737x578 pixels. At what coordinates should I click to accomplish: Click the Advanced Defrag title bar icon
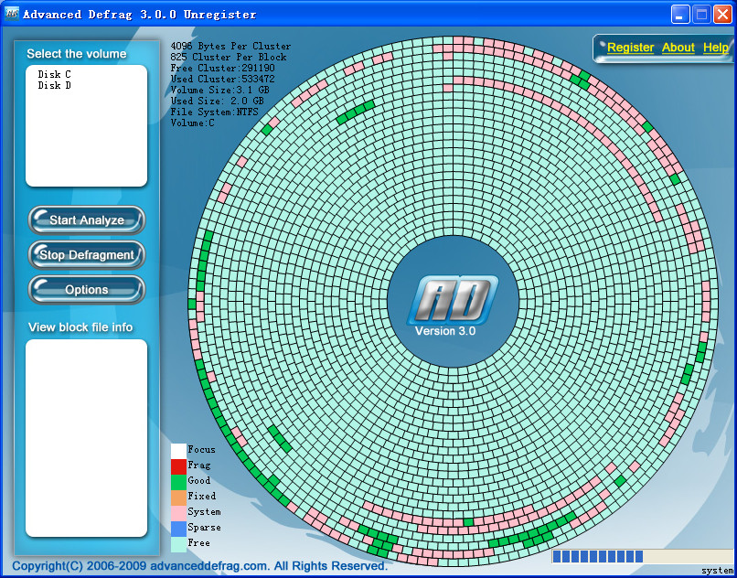[x=11, y=14]
